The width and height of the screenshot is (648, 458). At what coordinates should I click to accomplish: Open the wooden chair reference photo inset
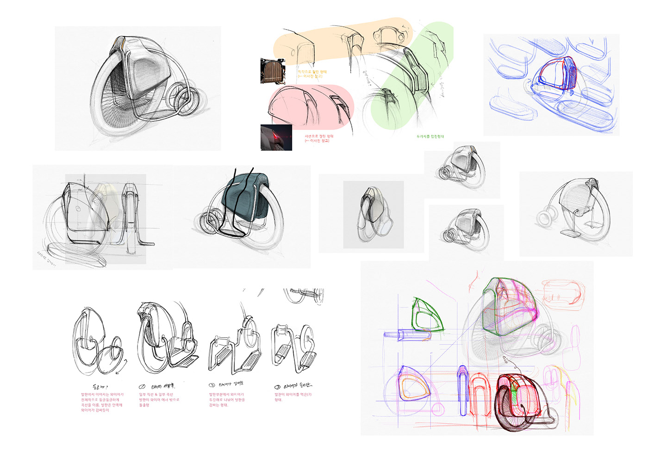[x=273, y=72]
